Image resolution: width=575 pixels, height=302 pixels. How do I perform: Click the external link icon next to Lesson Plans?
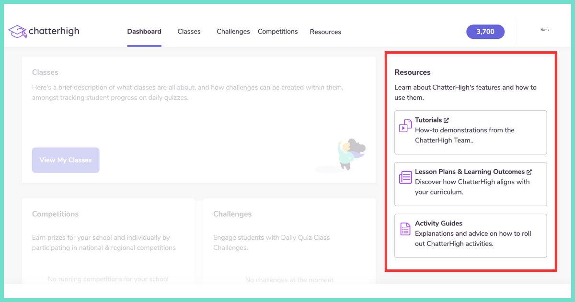(529, 171)
